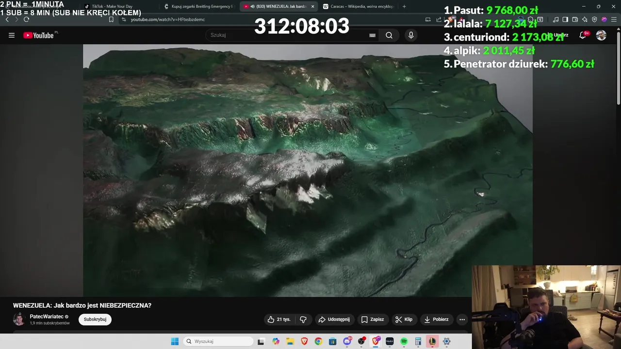621x349 pixels.
Task: Open the PatecWariatec channel name link
Action: click(x=47, y=317)
